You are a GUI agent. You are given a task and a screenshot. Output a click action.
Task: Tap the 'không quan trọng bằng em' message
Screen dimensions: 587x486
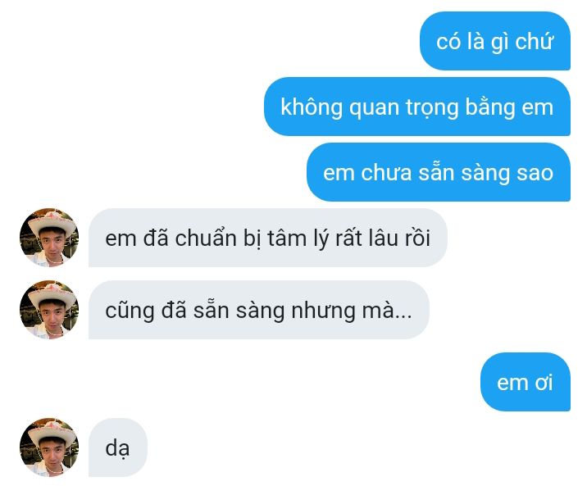click(417, 107)
